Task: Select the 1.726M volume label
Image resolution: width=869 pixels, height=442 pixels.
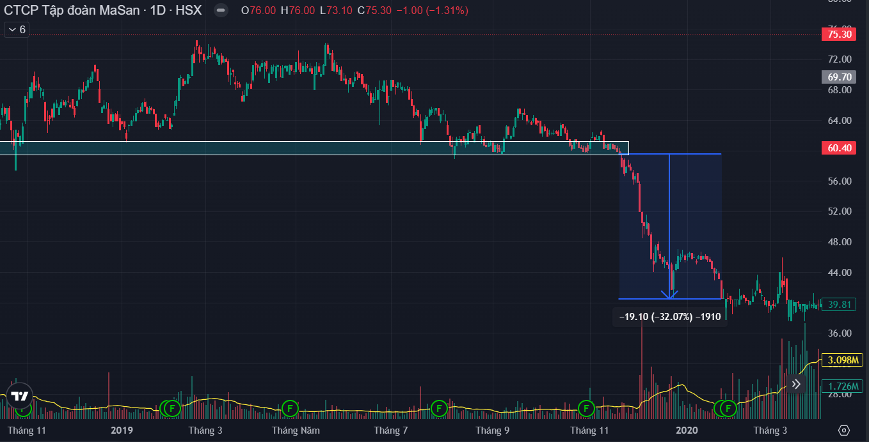Action: 843,386
